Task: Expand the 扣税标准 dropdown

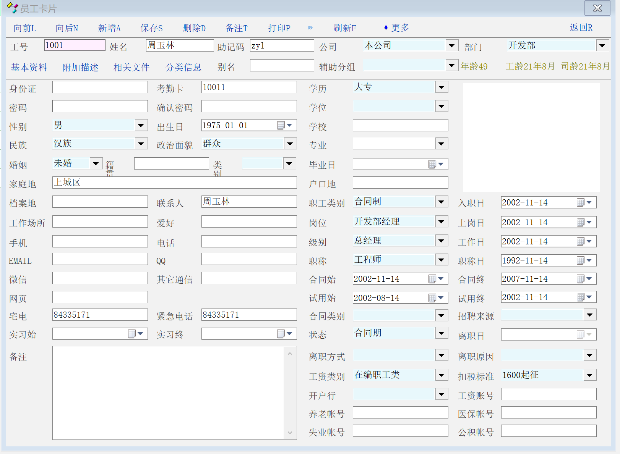Action: click(590, 375)
